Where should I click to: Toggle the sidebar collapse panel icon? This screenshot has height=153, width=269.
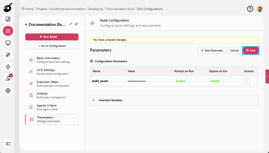click(8, 144)
